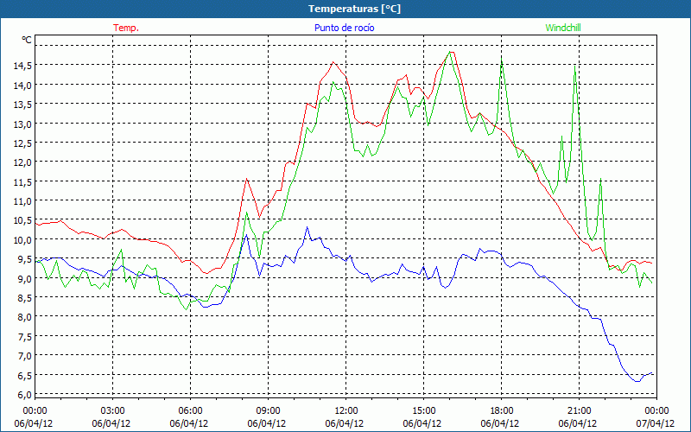Click the 03:00 time label on x-axis

[x=113, y=411]
